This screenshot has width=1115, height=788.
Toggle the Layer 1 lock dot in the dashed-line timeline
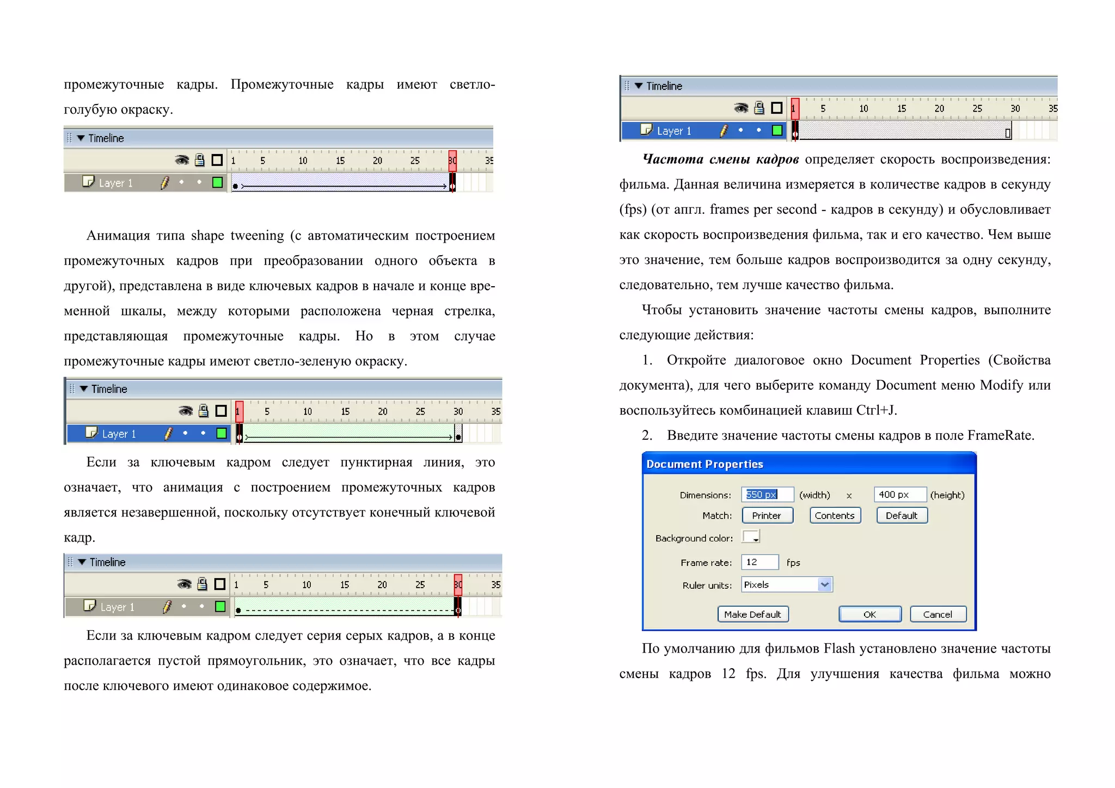(202, 606)
